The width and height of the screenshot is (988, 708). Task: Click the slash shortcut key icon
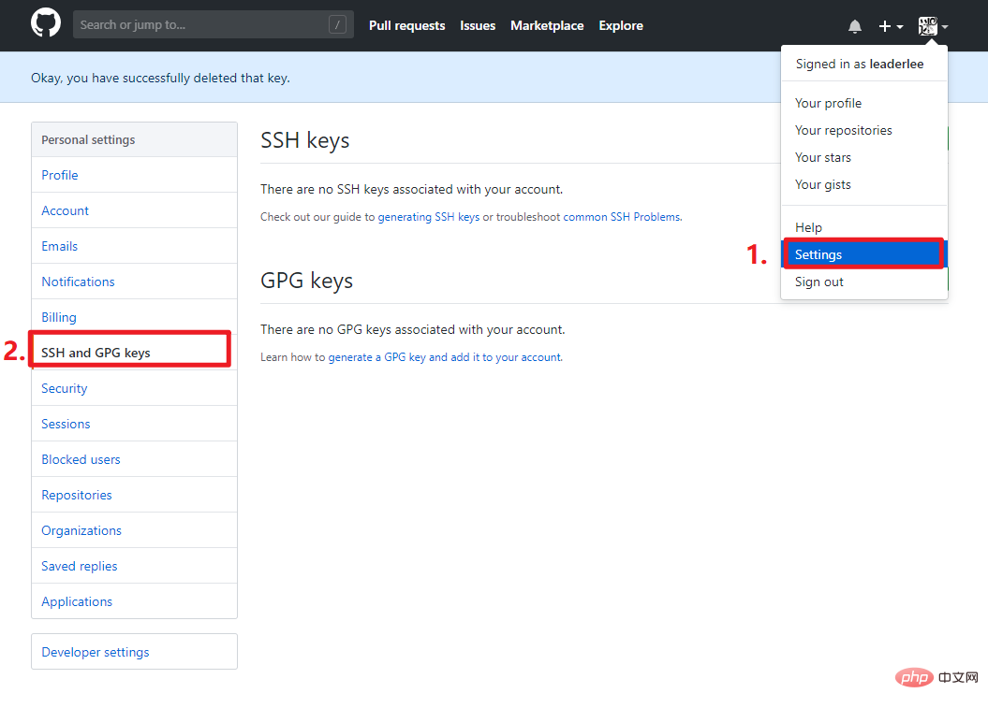pos(337,24)
